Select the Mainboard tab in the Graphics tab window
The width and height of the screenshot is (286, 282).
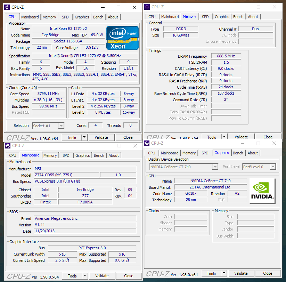pyautogui.click(x=170, y=153)
